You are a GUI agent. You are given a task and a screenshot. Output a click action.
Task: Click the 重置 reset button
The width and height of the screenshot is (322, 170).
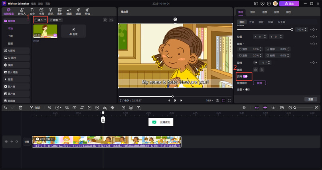coord(310,99)
